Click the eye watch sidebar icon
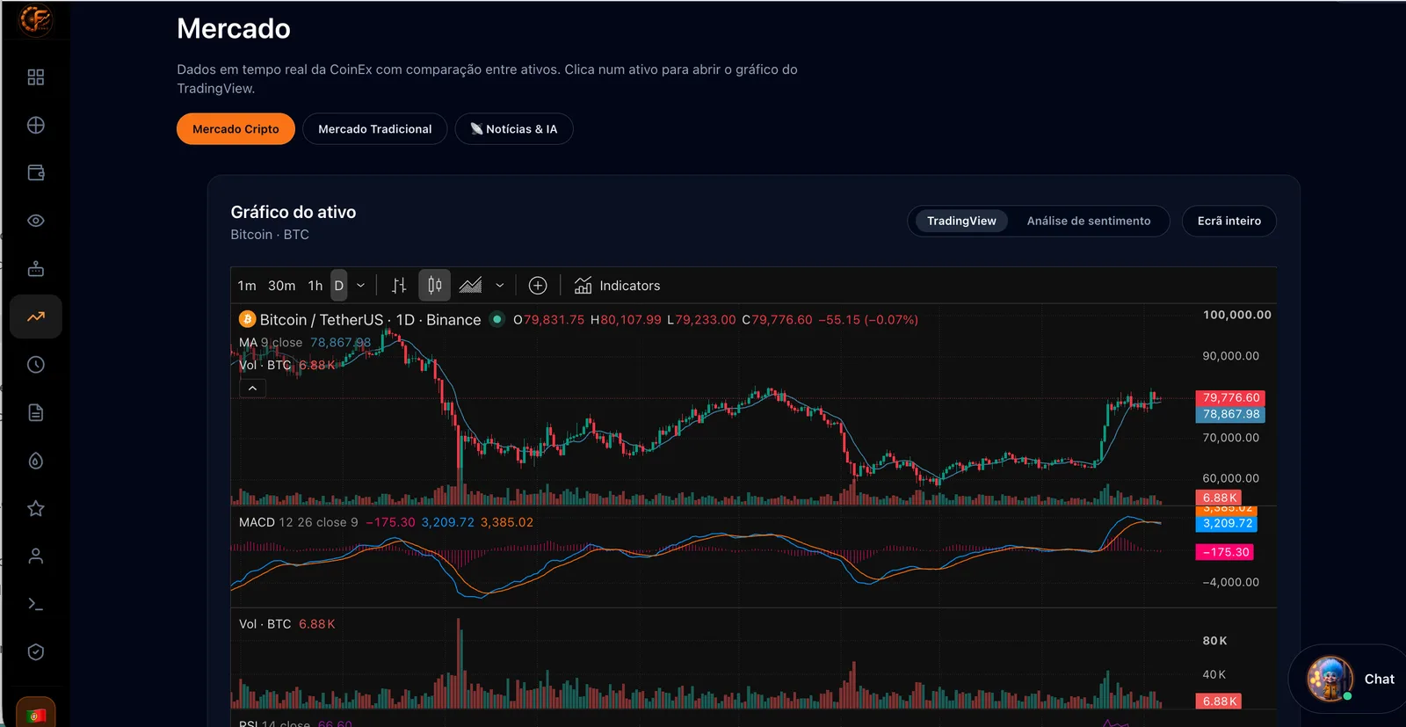Viewport: 1406px width, 727px height. (x=36, y=221)
